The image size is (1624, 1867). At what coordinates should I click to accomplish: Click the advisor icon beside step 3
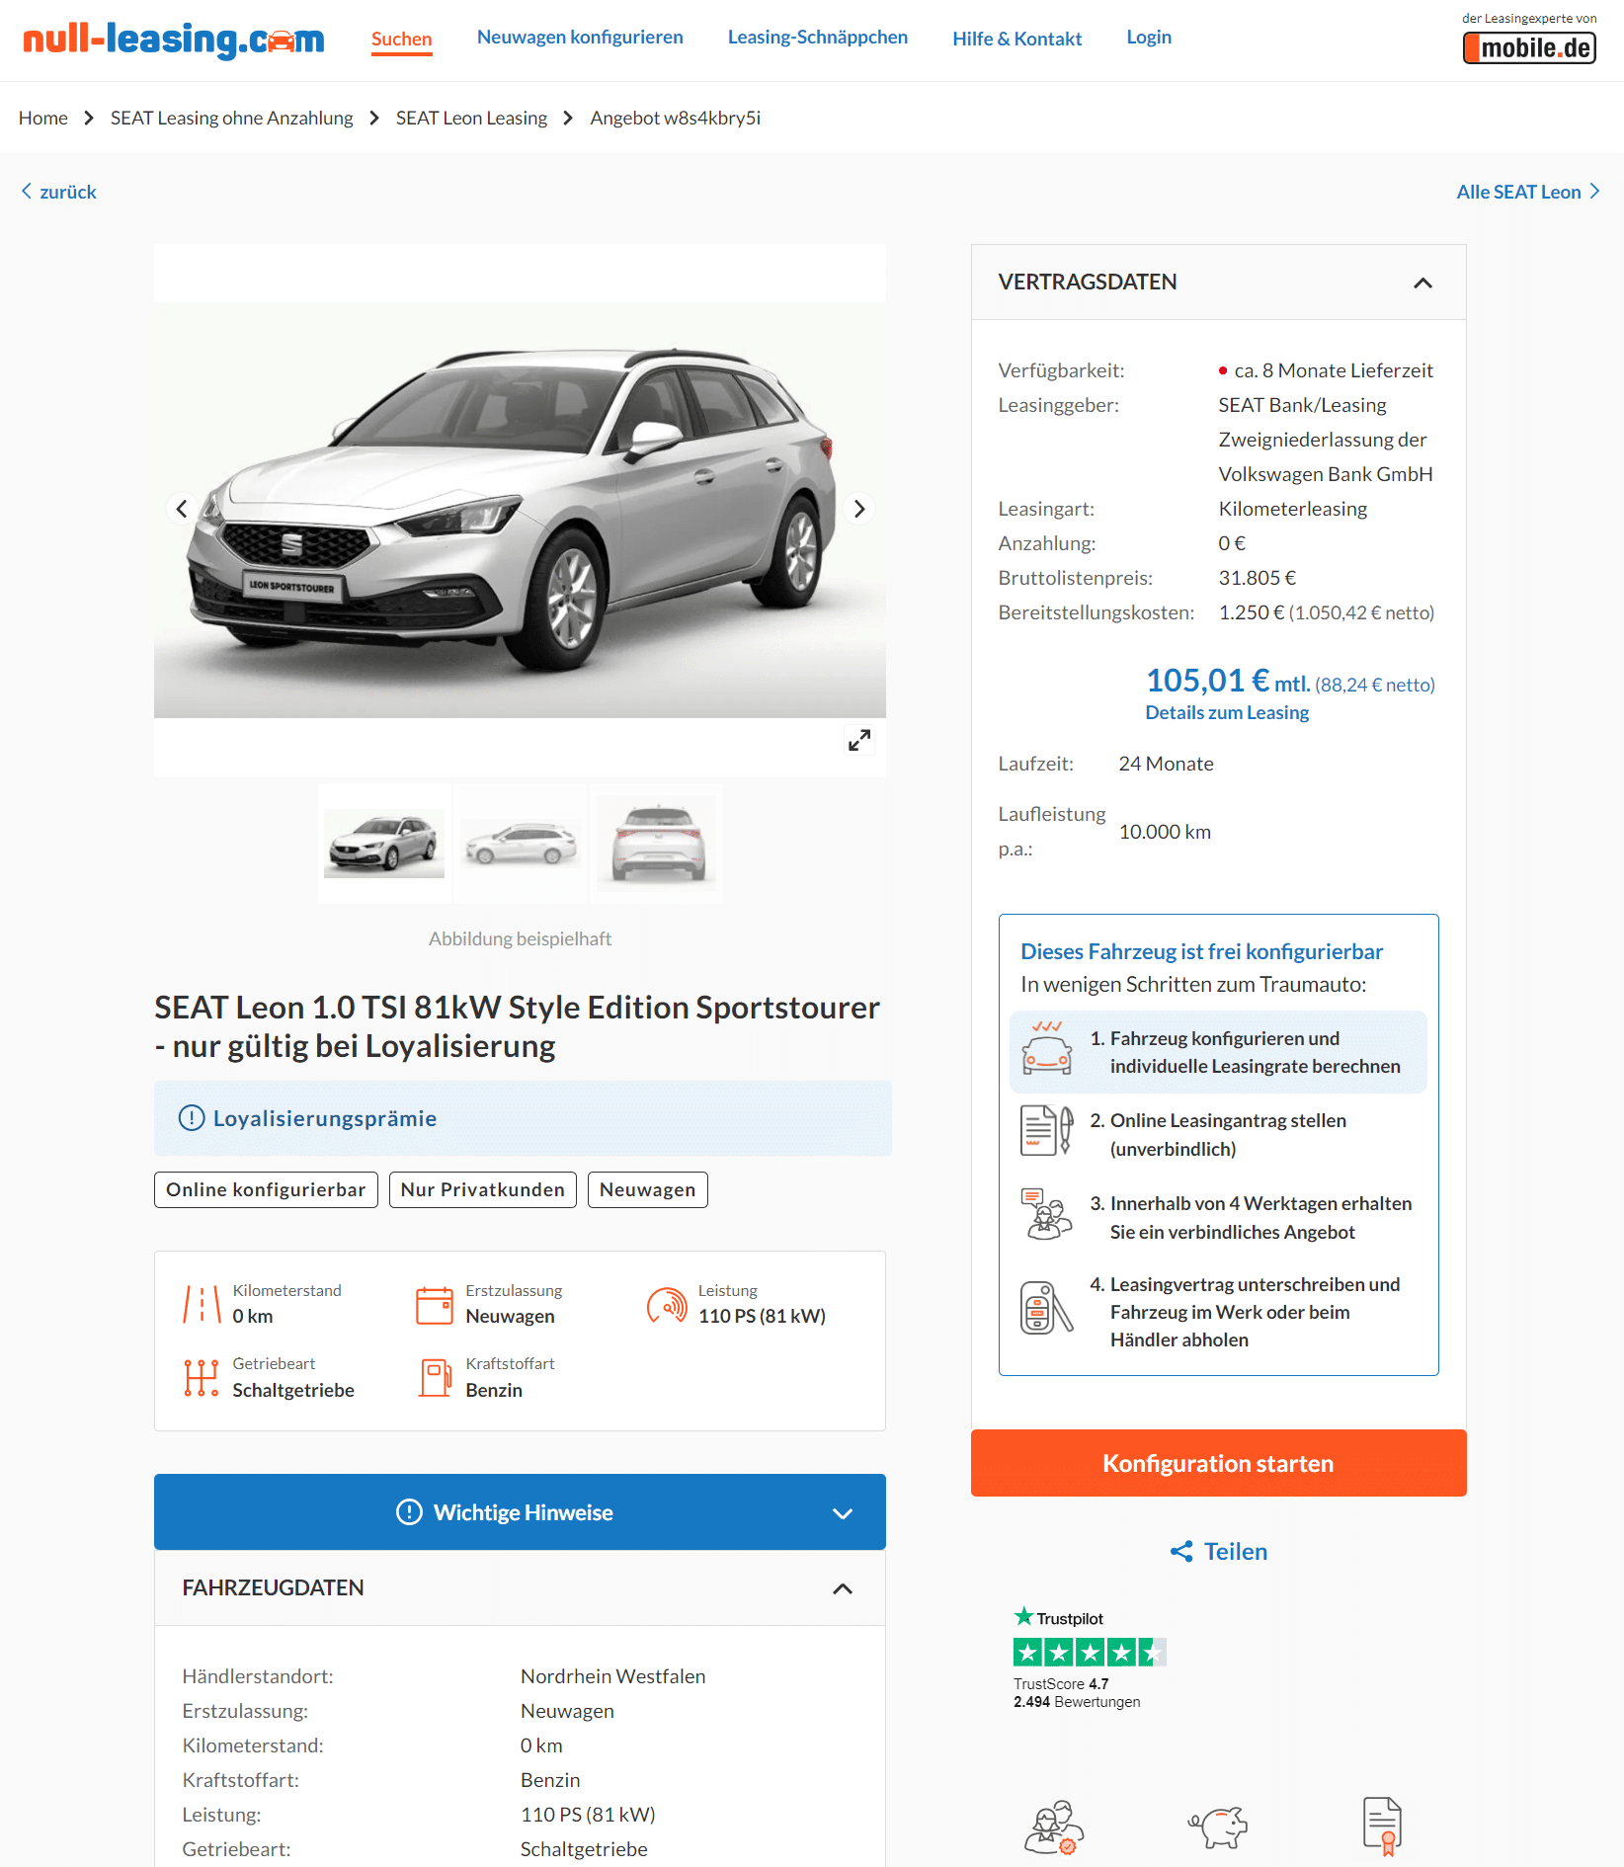click(x=1047, y=1214)
